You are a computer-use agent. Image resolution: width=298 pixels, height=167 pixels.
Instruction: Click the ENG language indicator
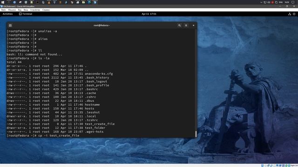coord(281,2)
